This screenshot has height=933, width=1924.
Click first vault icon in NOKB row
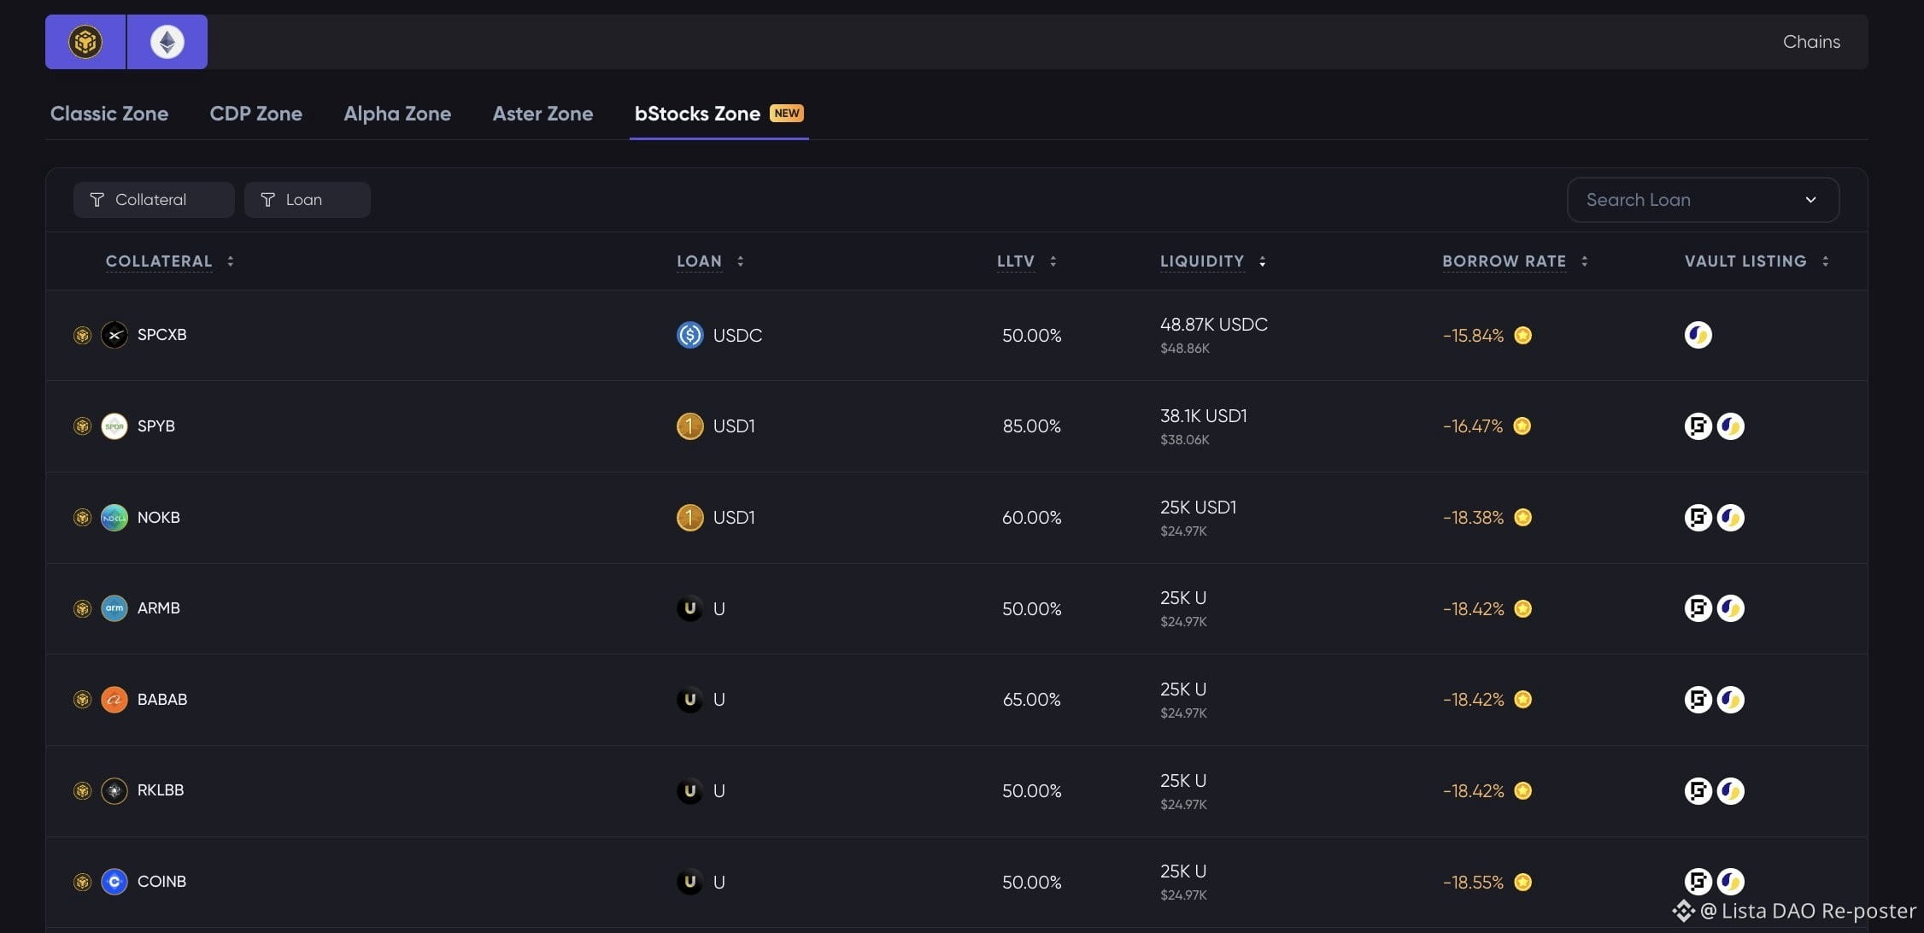point(1698,518)
